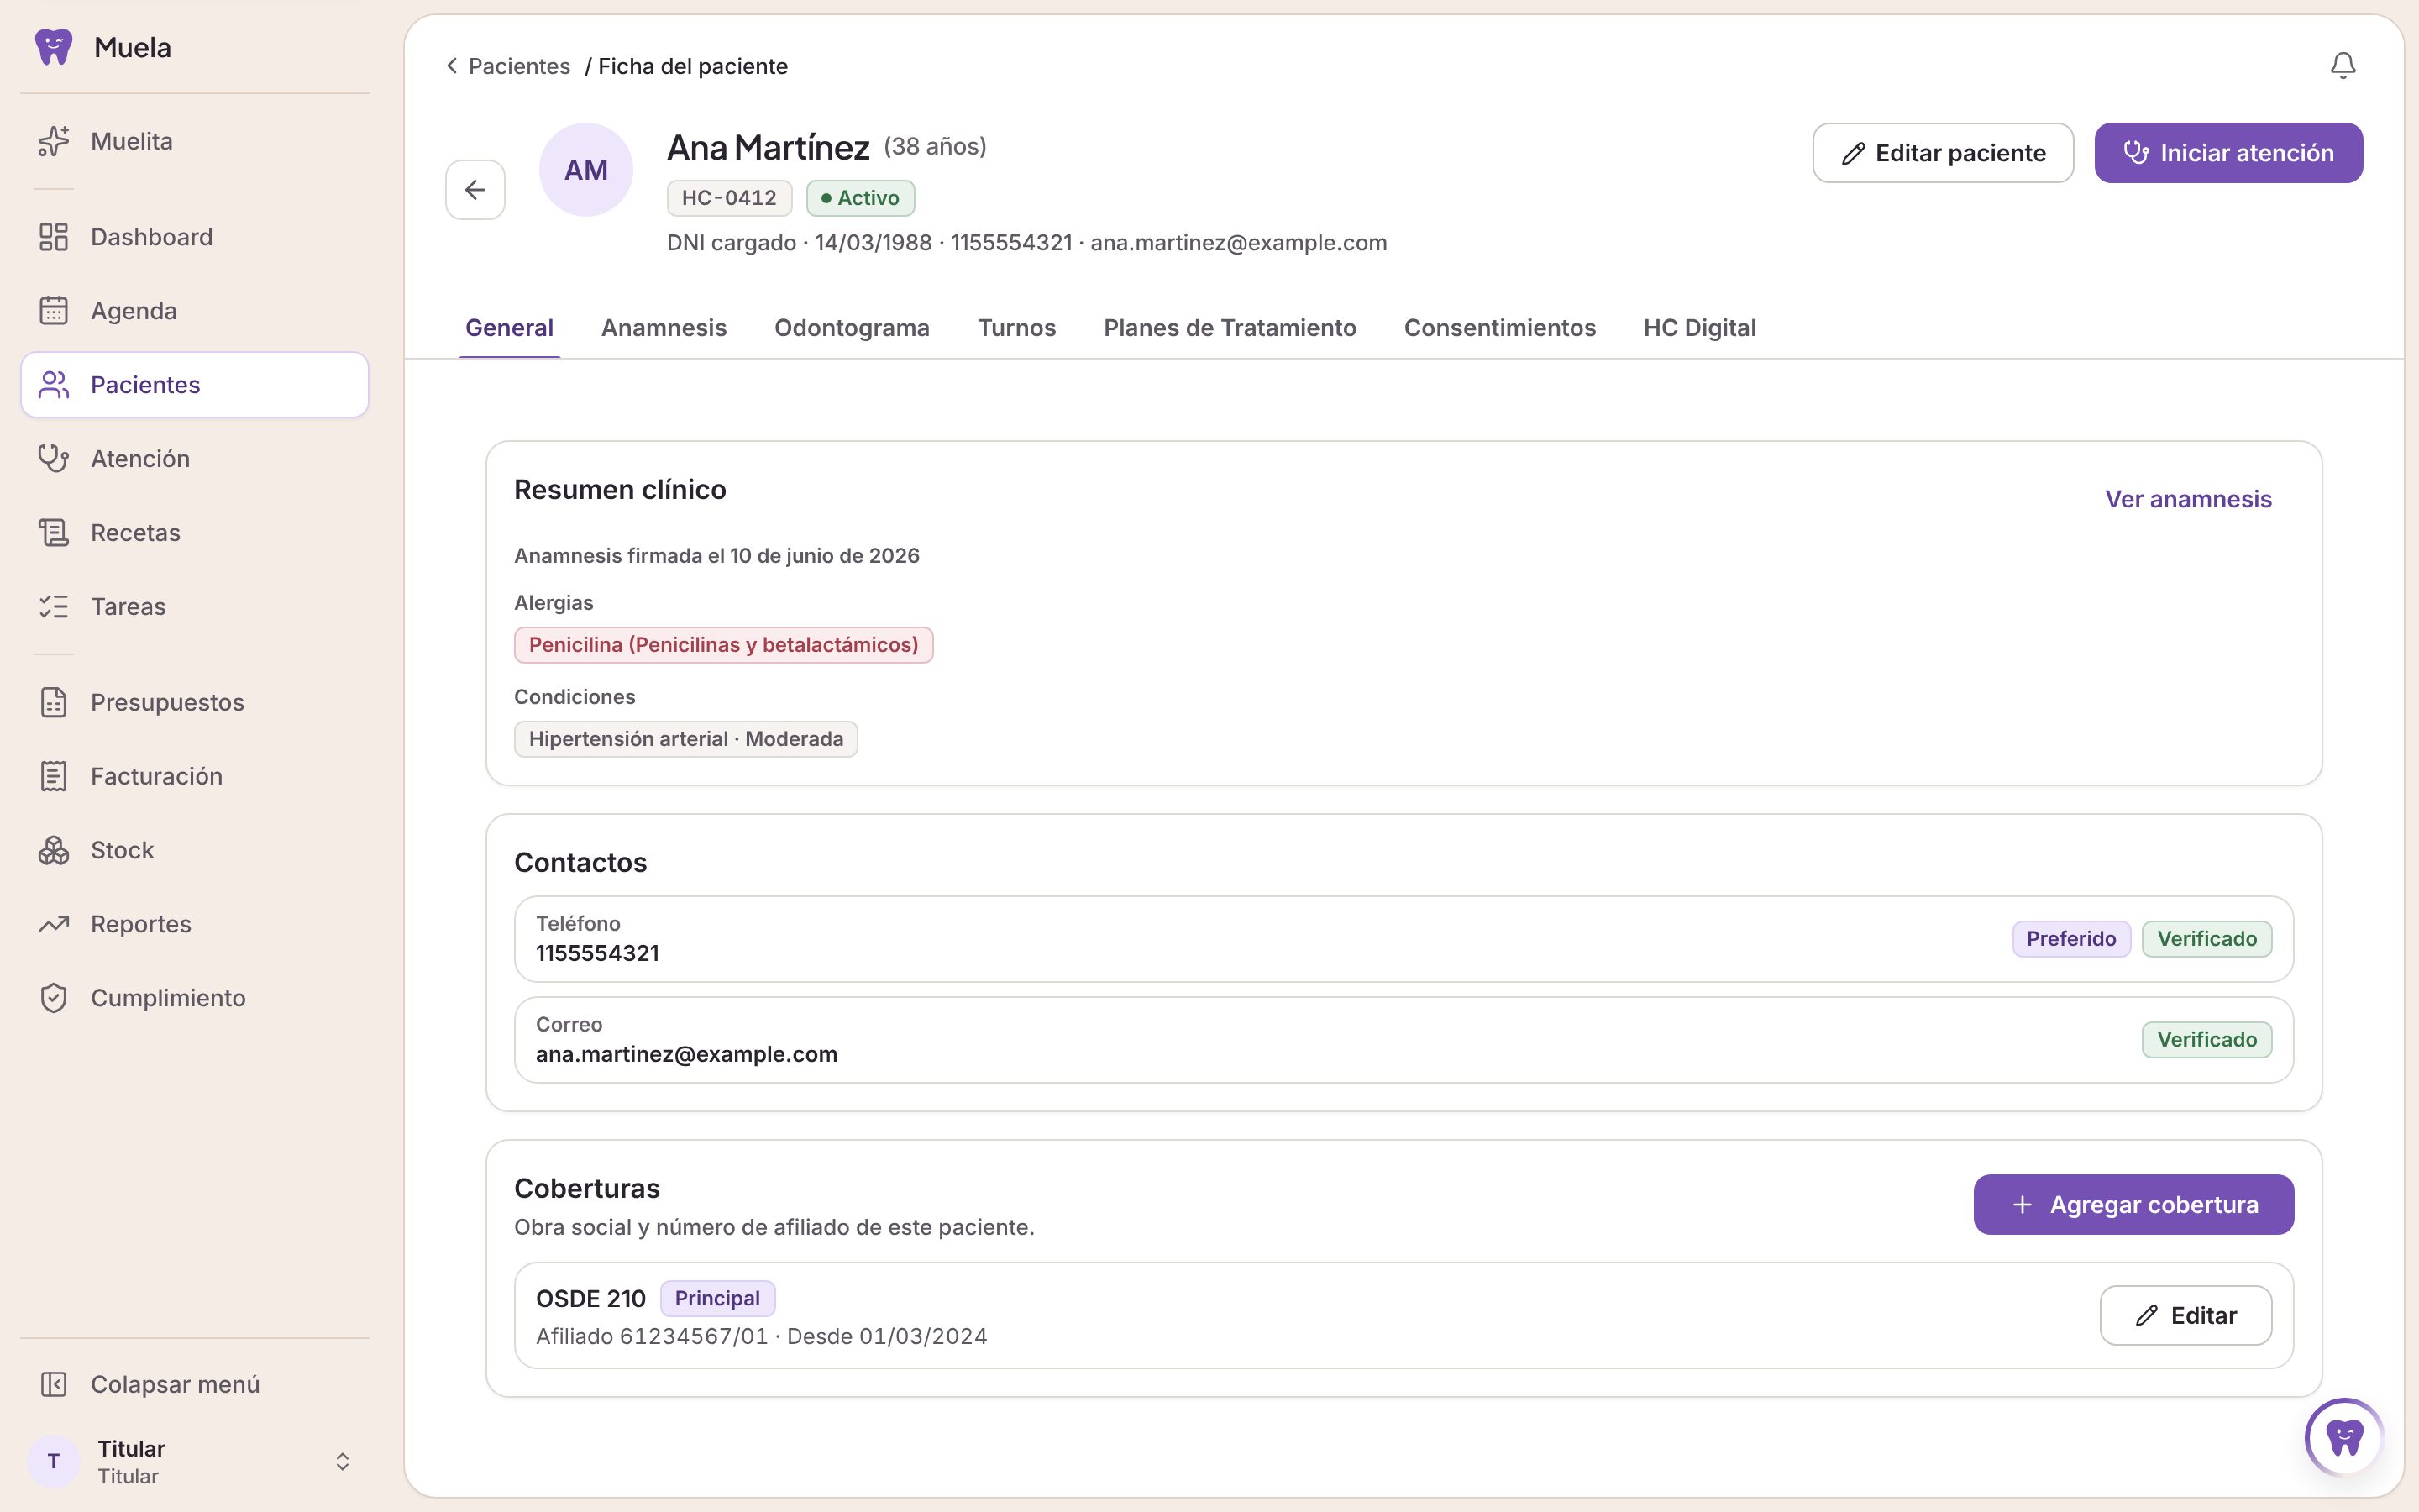Click the back arrow button beside the avatar
Viewport: 2419px width, 1512px height.
click(475, 190)
